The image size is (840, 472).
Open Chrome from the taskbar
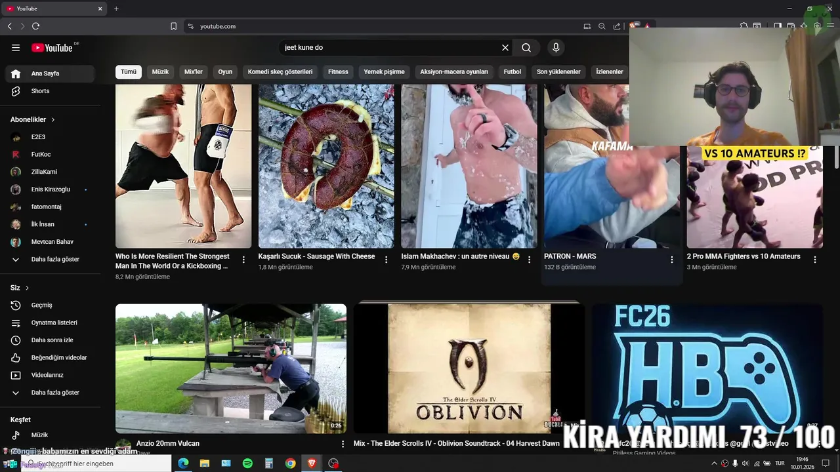(x=290, y=463)
